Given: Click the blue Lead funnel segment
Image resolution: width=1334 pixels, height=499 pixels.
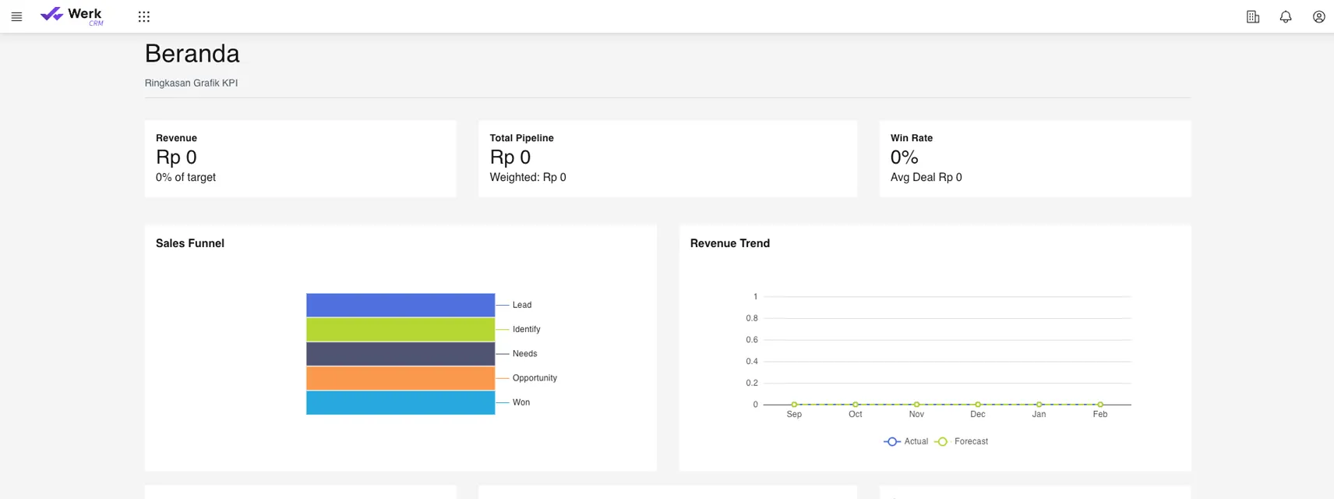Looking at the screenshot, I should (x=401, y=305).
